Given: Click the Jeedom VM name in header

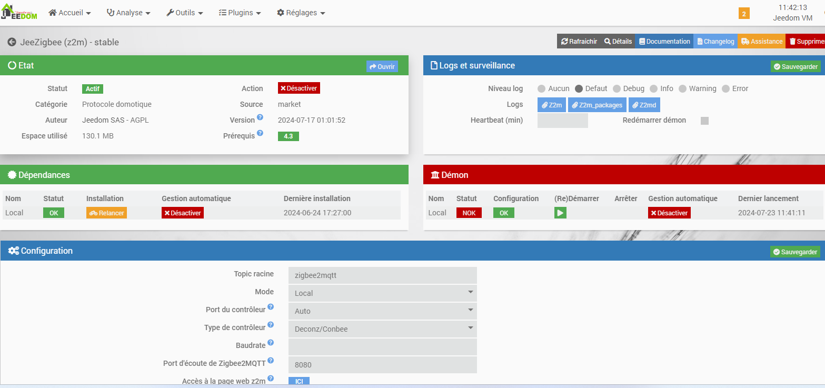Looking at the screenshot, I should tap(792, 18).
